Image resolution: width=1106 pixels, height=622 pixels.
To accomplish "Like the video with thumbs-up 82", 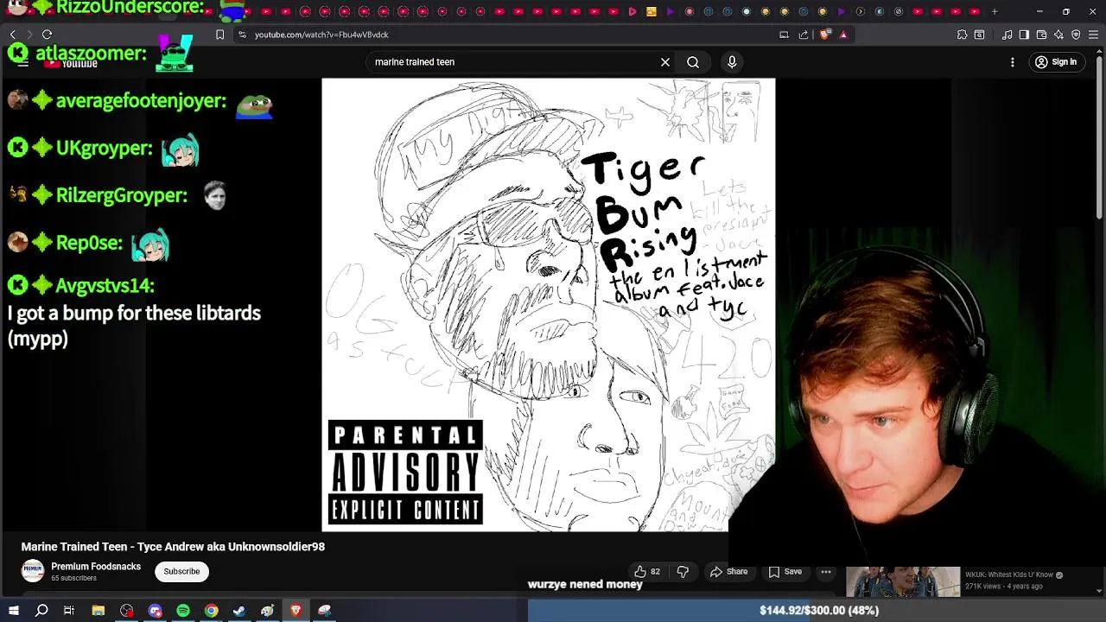I will point(647,572).
